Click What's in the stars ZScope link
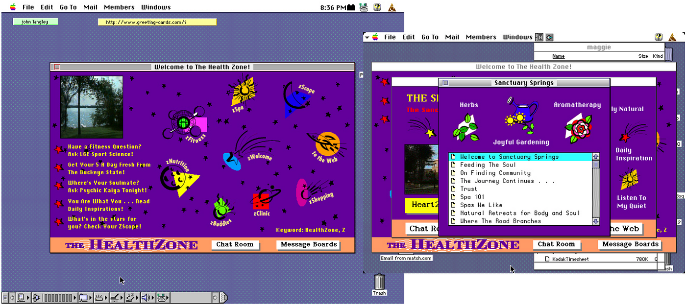Viewport: 686px width, 308px height. [x=104, y=223]
